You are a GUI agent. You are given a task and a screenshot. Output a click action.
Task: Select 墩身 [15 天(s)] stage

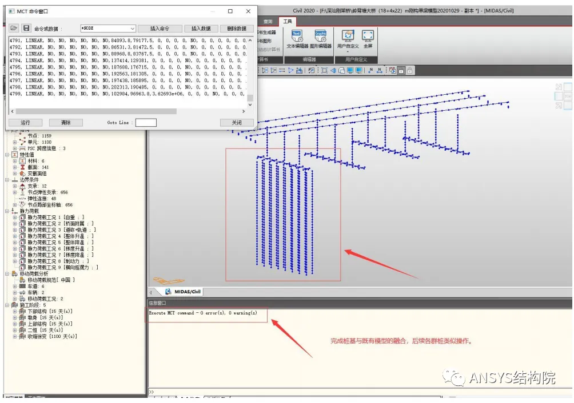pos(45,317)
